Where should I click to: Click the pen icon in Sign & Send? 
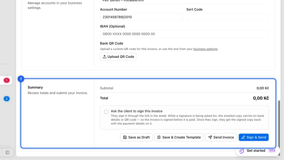(243, 137)
